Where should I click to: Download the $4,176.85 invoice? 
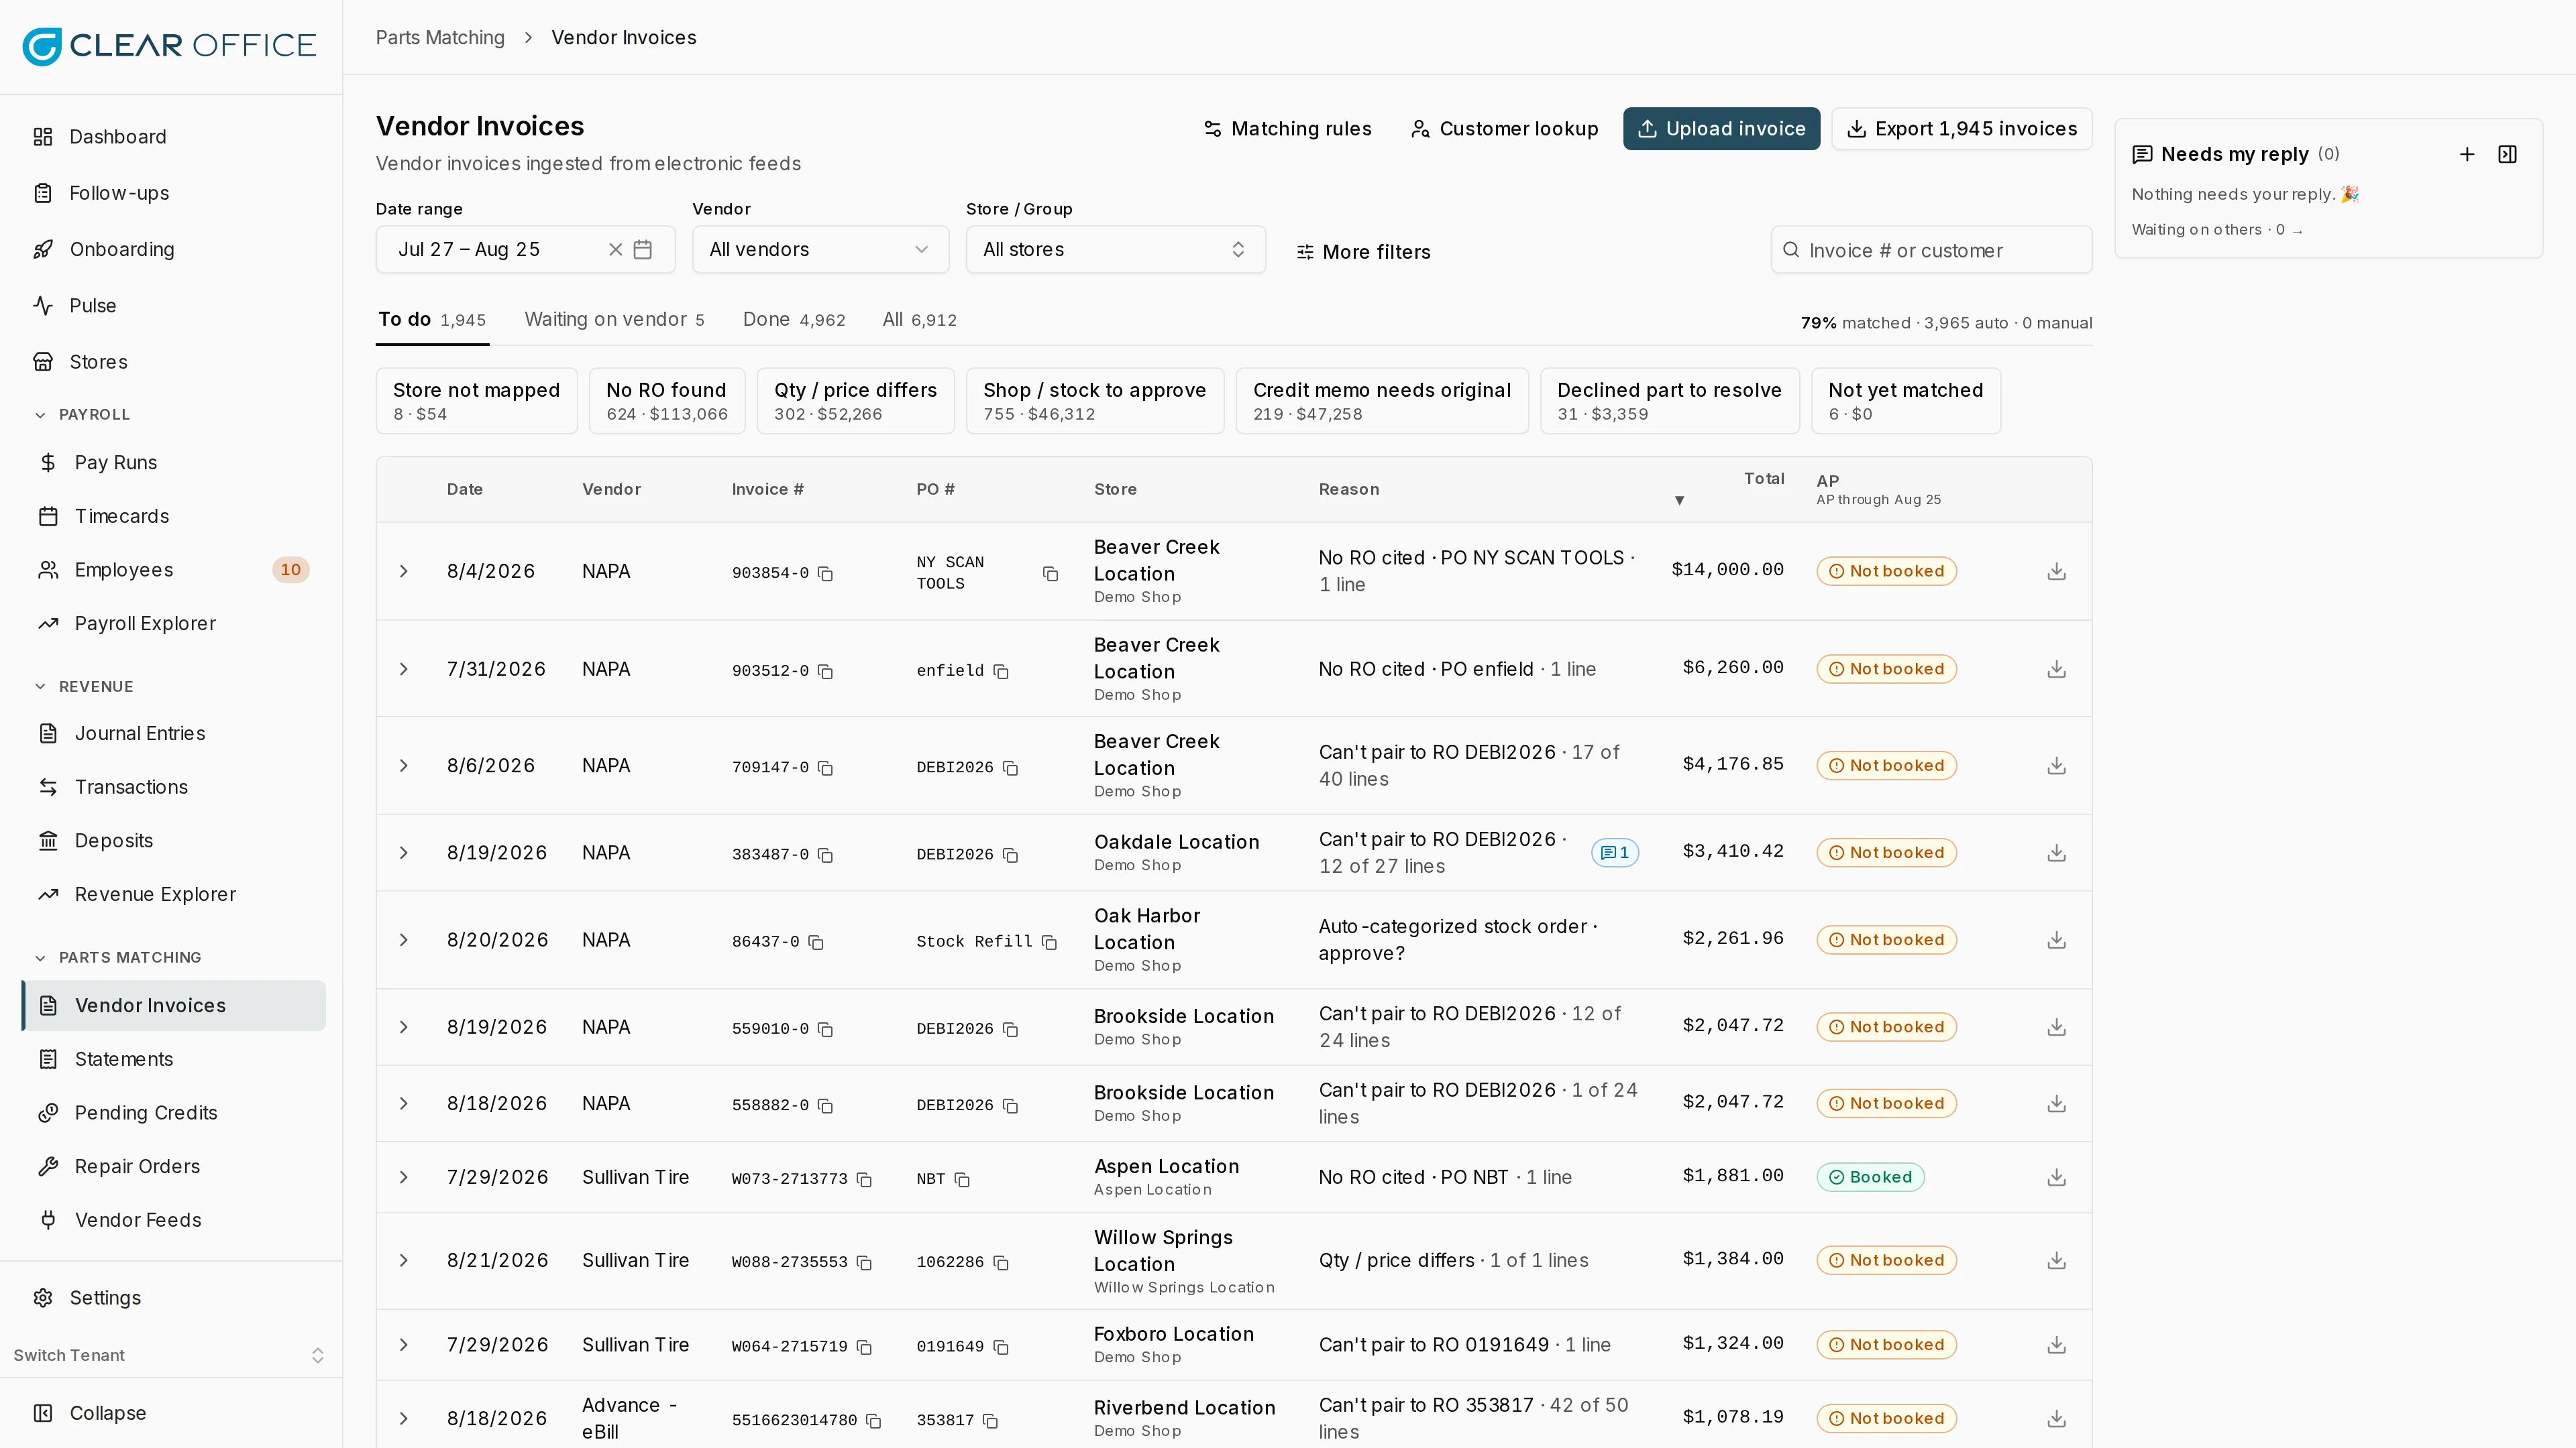click(2056, 766)
